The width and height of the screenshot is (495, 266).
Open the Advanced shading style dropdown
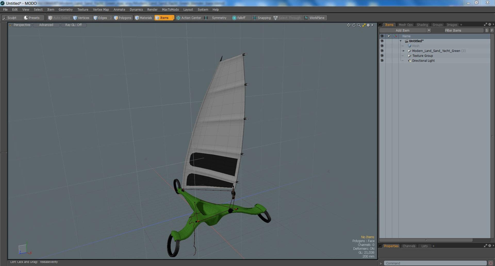coord(46,25)
